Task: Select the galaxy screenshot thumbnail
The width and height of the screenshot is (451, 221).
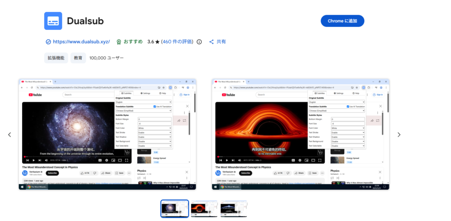Action: point(174,209)
